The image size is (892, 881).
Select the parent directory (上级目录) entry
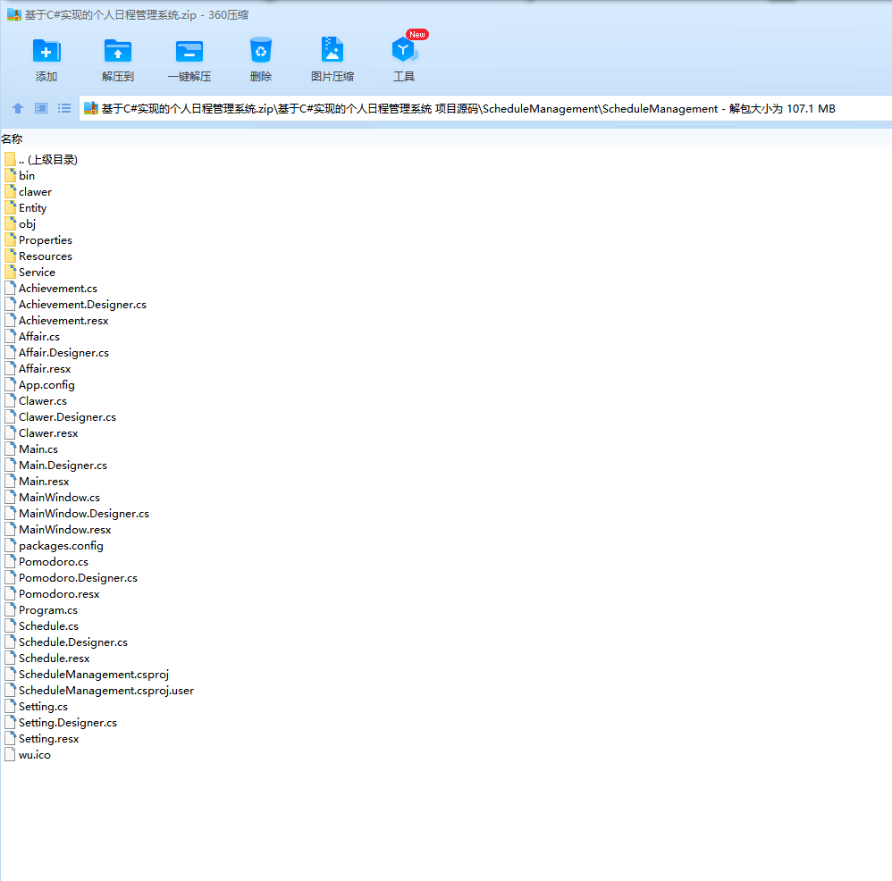41,159
